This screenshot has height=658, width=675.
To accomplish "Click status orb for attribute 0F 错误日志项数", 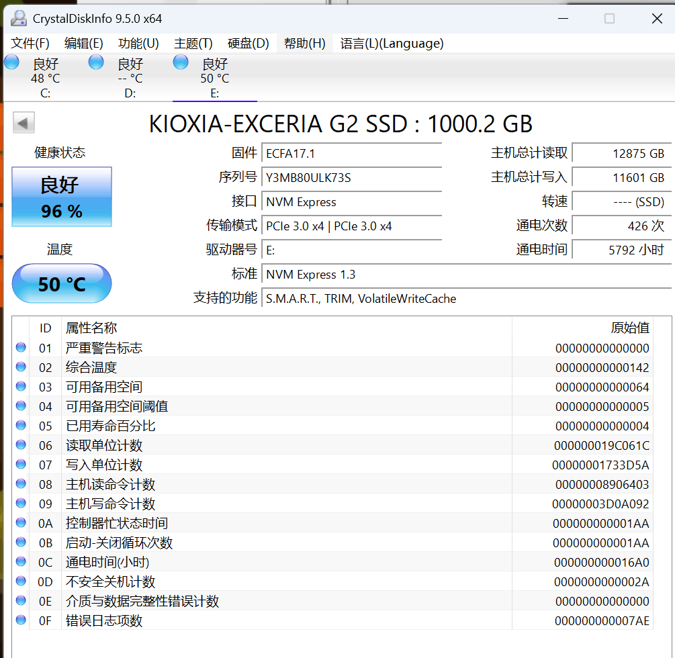I will click(x=21, y=620).
